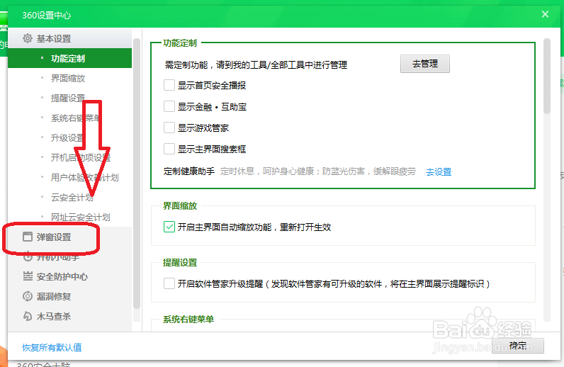Enable 显示首页安全播报 checkbox
This screenshot has width=564, height=367.
click(x=169, y=85)
